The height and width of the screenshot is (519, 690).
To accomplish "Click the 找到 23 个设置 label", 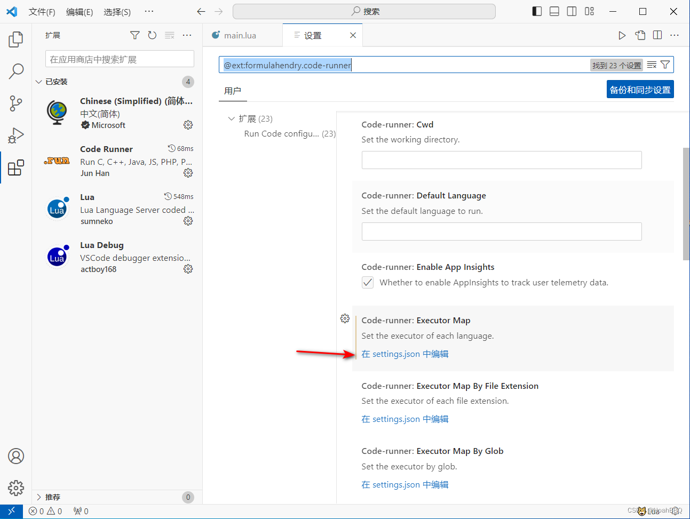I will coord(616,65).
